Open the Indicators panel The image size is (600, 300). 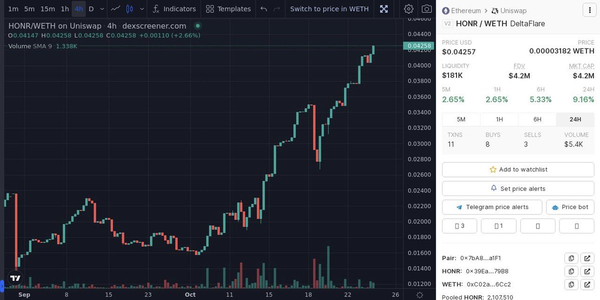point(174,8)
